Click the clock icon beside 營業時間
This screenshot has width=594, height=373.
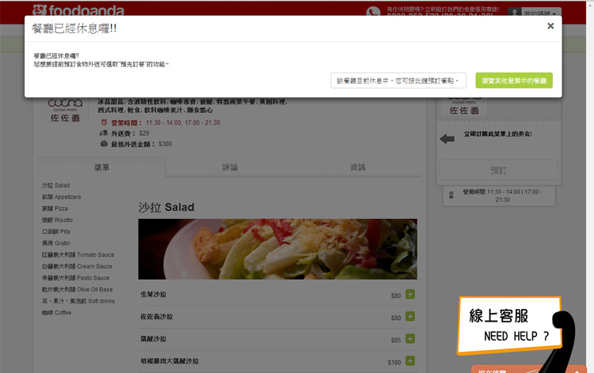pos(104,122)
